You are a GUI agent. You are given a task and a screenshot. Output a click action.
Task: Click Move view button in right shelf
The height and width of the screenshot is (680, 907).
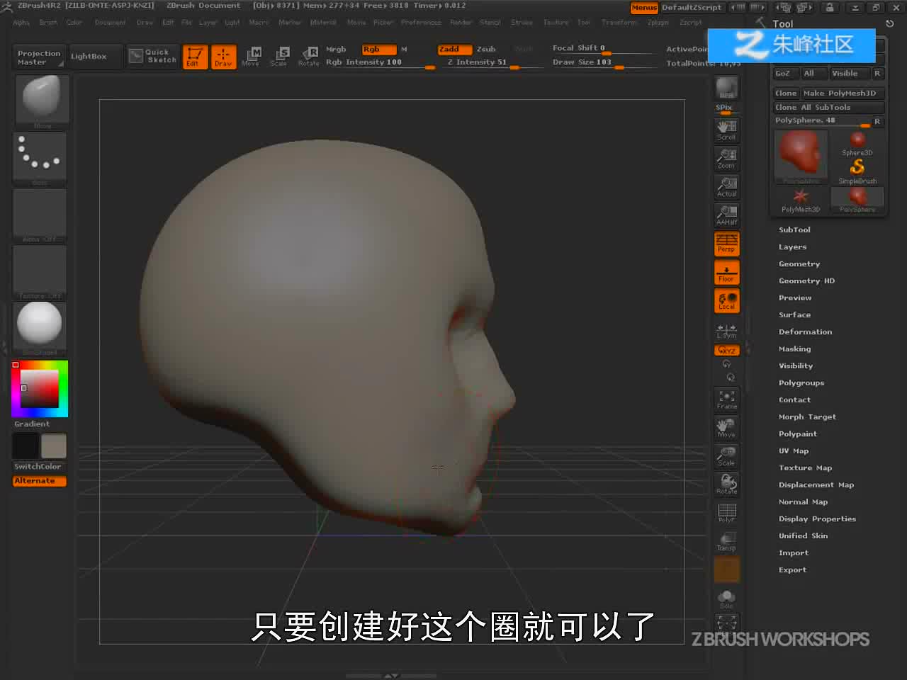pyautogui.click(x=727, y=428)
